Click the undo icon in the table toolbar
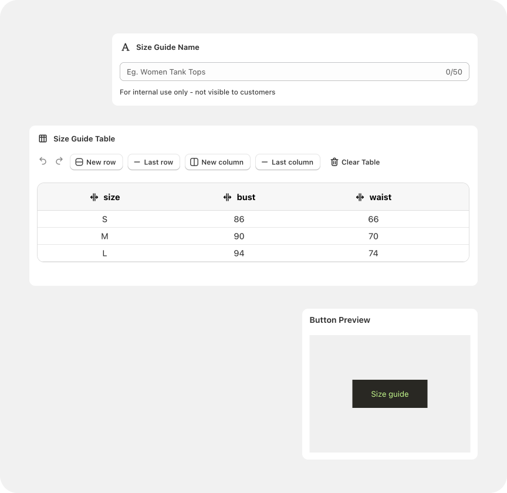Screen dimensions: 507x493 coord(42,162)
